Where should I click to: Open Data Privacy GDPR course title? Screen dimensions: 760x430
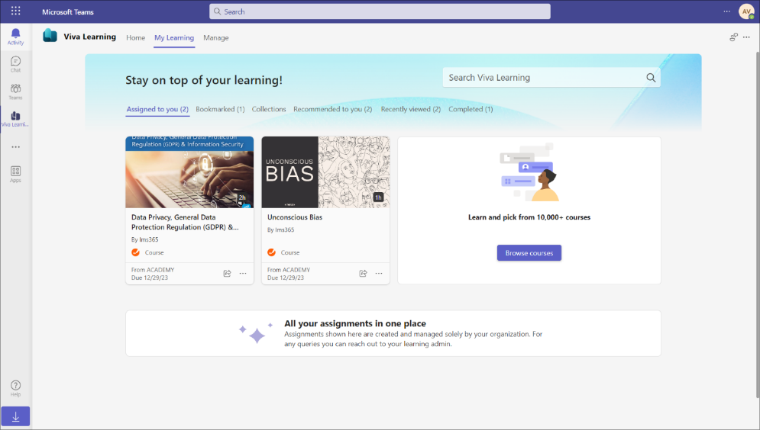click(185, 222)
